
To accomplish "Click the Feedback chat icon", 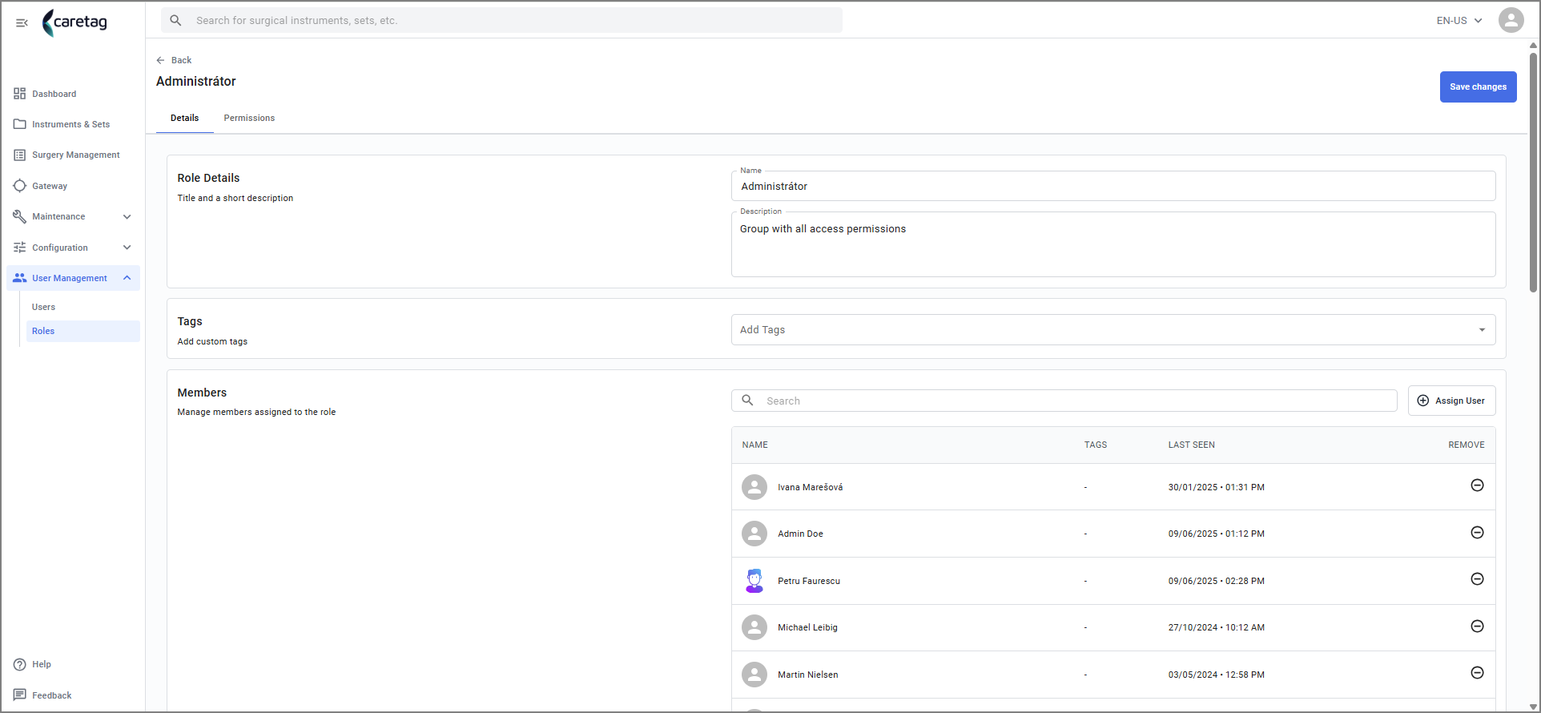I will pos(19,695).
